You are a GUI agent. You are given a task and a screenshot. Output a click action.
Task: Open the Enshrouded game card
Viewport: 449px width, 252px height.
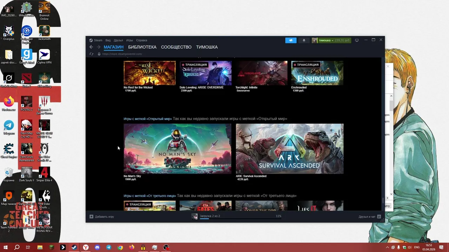[x=317, y=76]
